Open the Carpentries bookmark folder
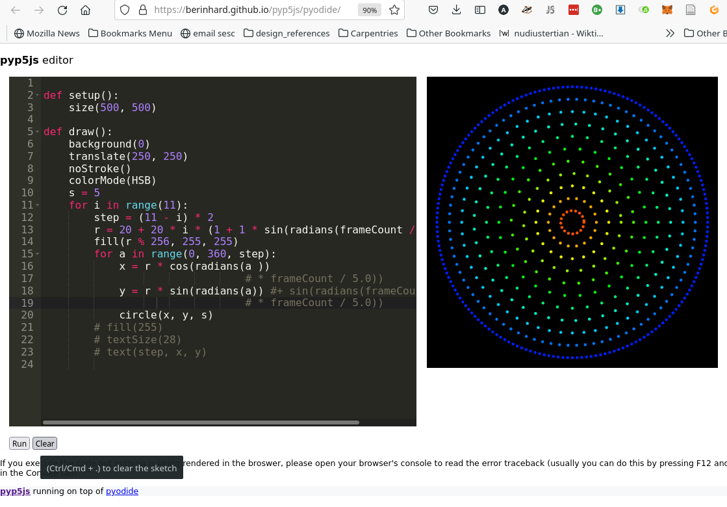The width and height of the screenshot is (727, 507). 368,33
